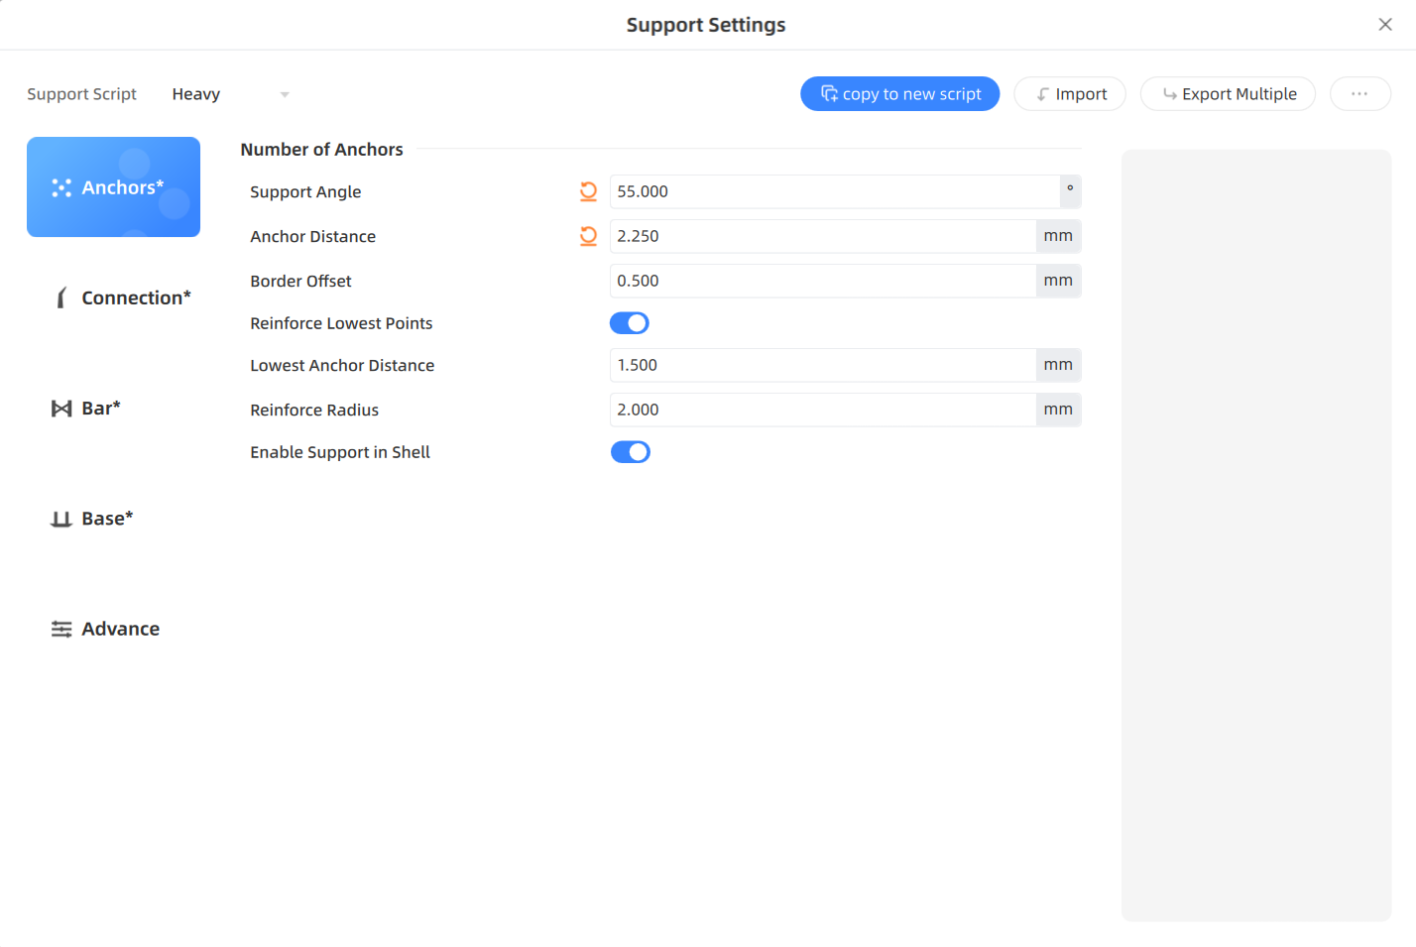Open the more options ellipsis button

(x=1360, y=94)
